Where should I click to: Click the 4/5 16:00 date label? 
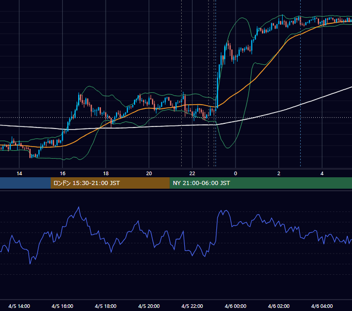(x=63, y=306)
